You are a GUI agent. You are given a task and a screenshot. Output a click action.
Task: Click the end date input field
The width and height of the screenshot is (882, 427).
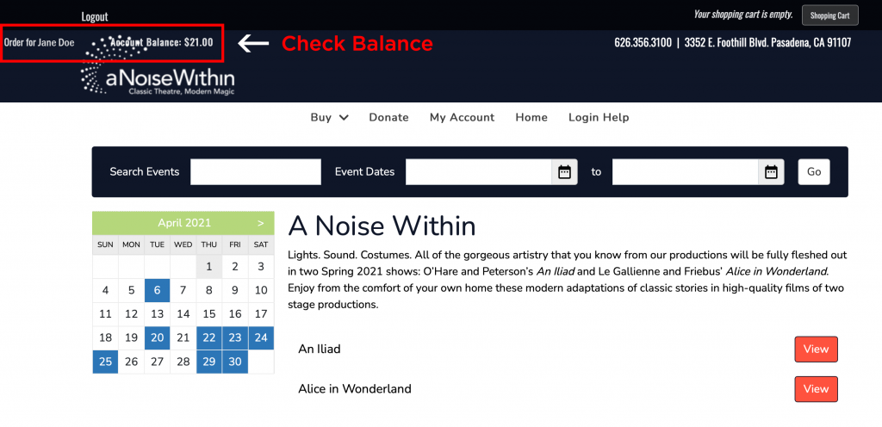click(x=685, y=172)
